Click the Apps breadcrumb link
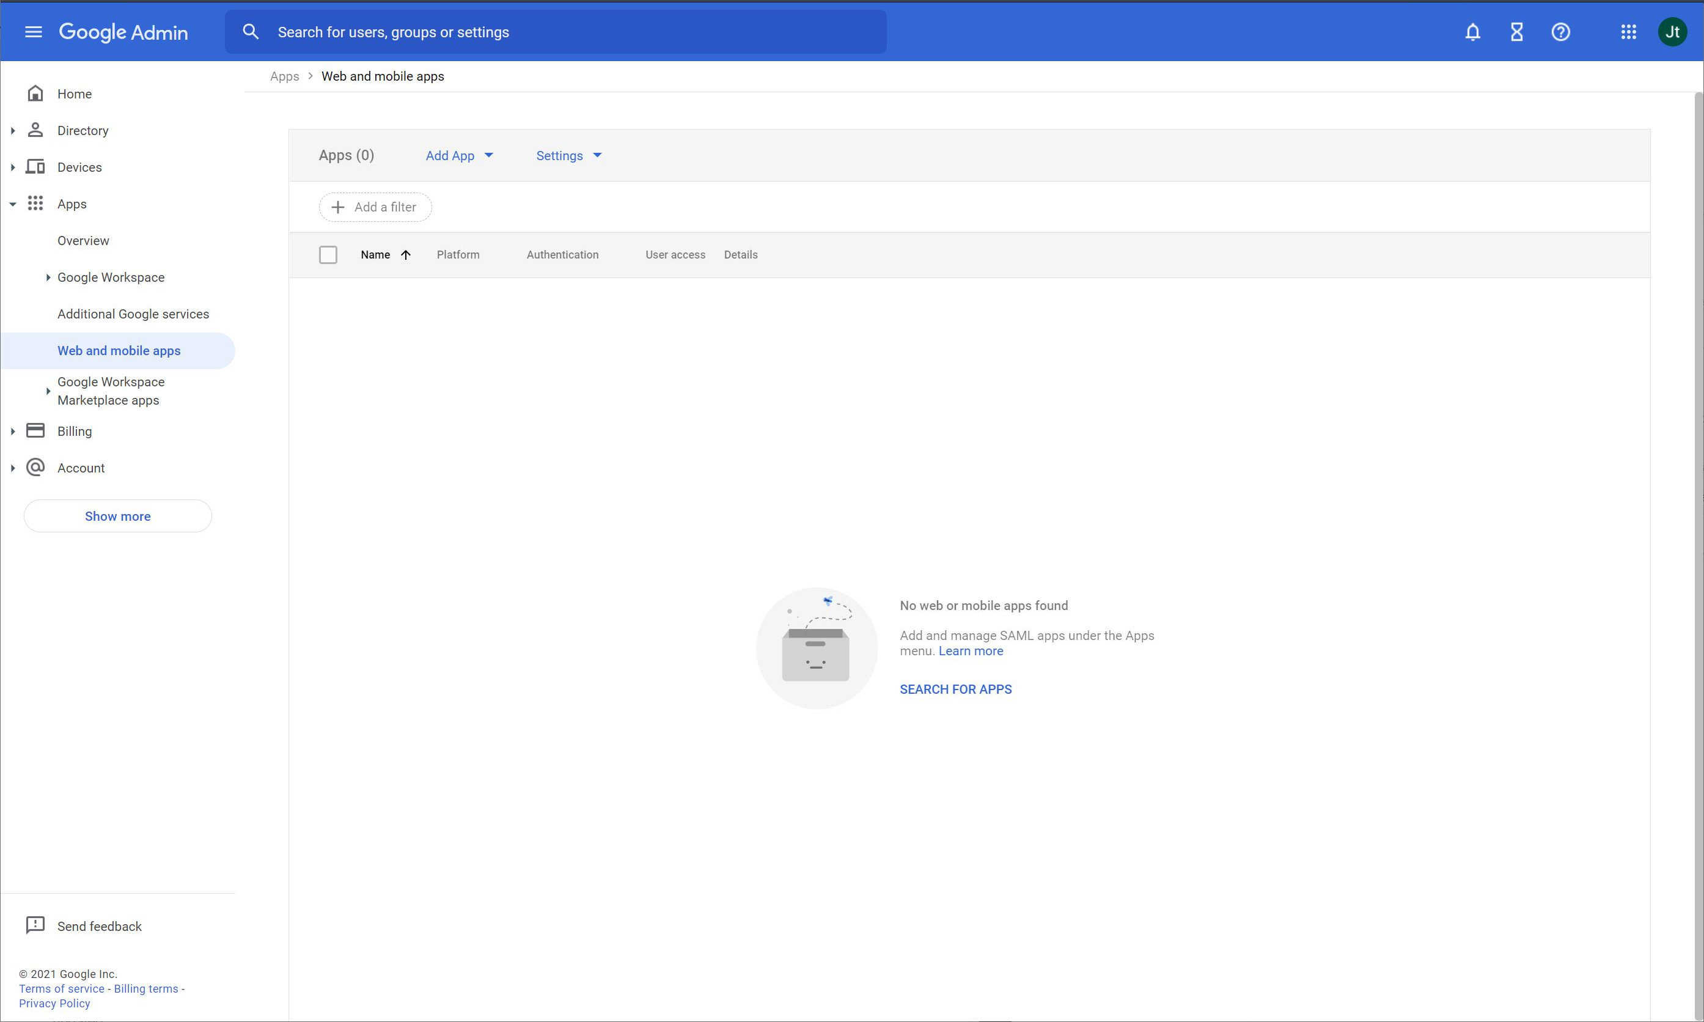The height and width of the screenshot is (1022, 1704). pos(284,76)
